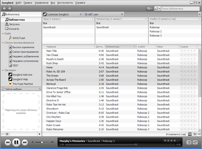Screen dimensions: 202x149
Task: Open the search engine selector dropdown
Action: click(158, 9)
